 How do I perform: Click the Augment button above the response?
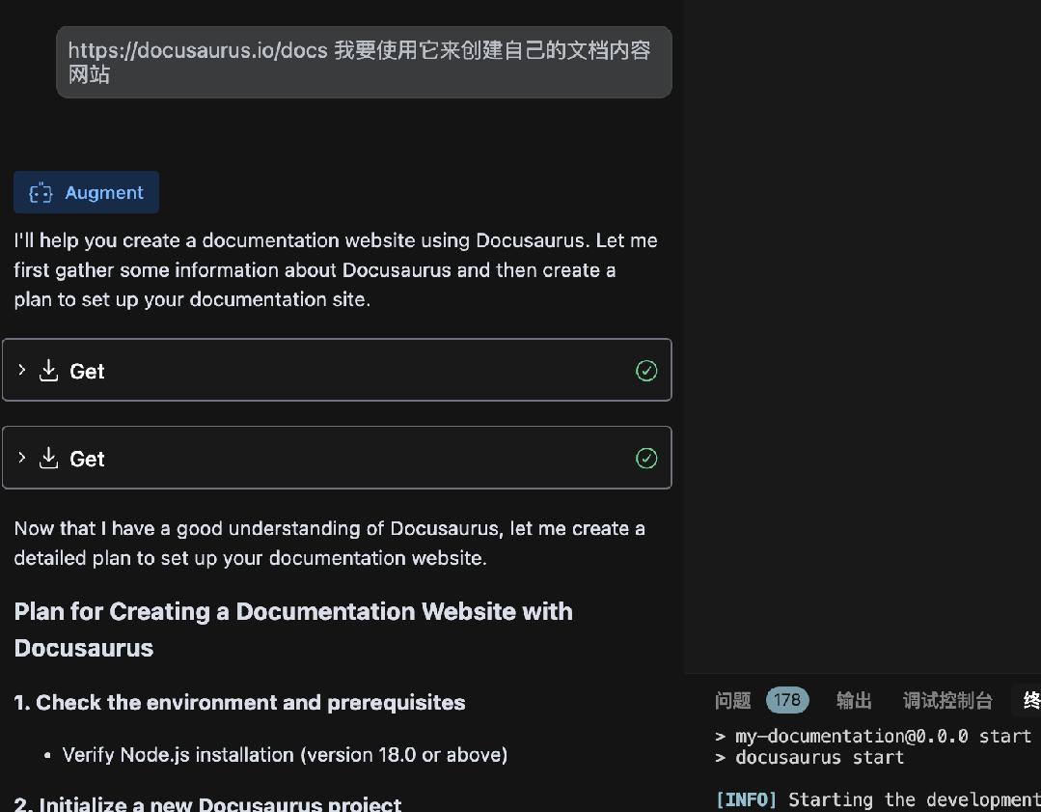tap(86, 192)
